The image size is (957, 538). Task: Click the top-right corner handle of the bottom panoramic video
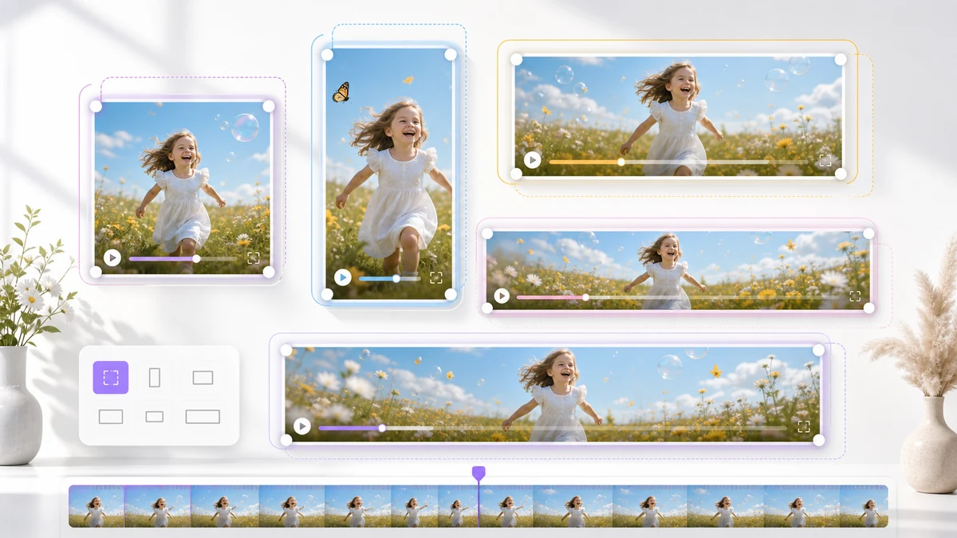coord(818,350)
